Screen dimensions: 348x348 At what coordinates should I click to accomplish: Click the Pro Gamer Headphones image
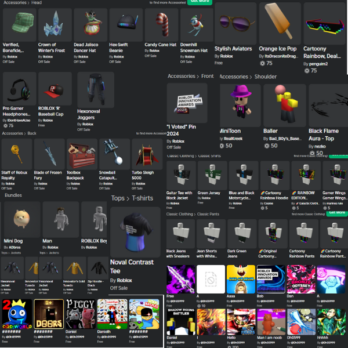tap(20, 89)
